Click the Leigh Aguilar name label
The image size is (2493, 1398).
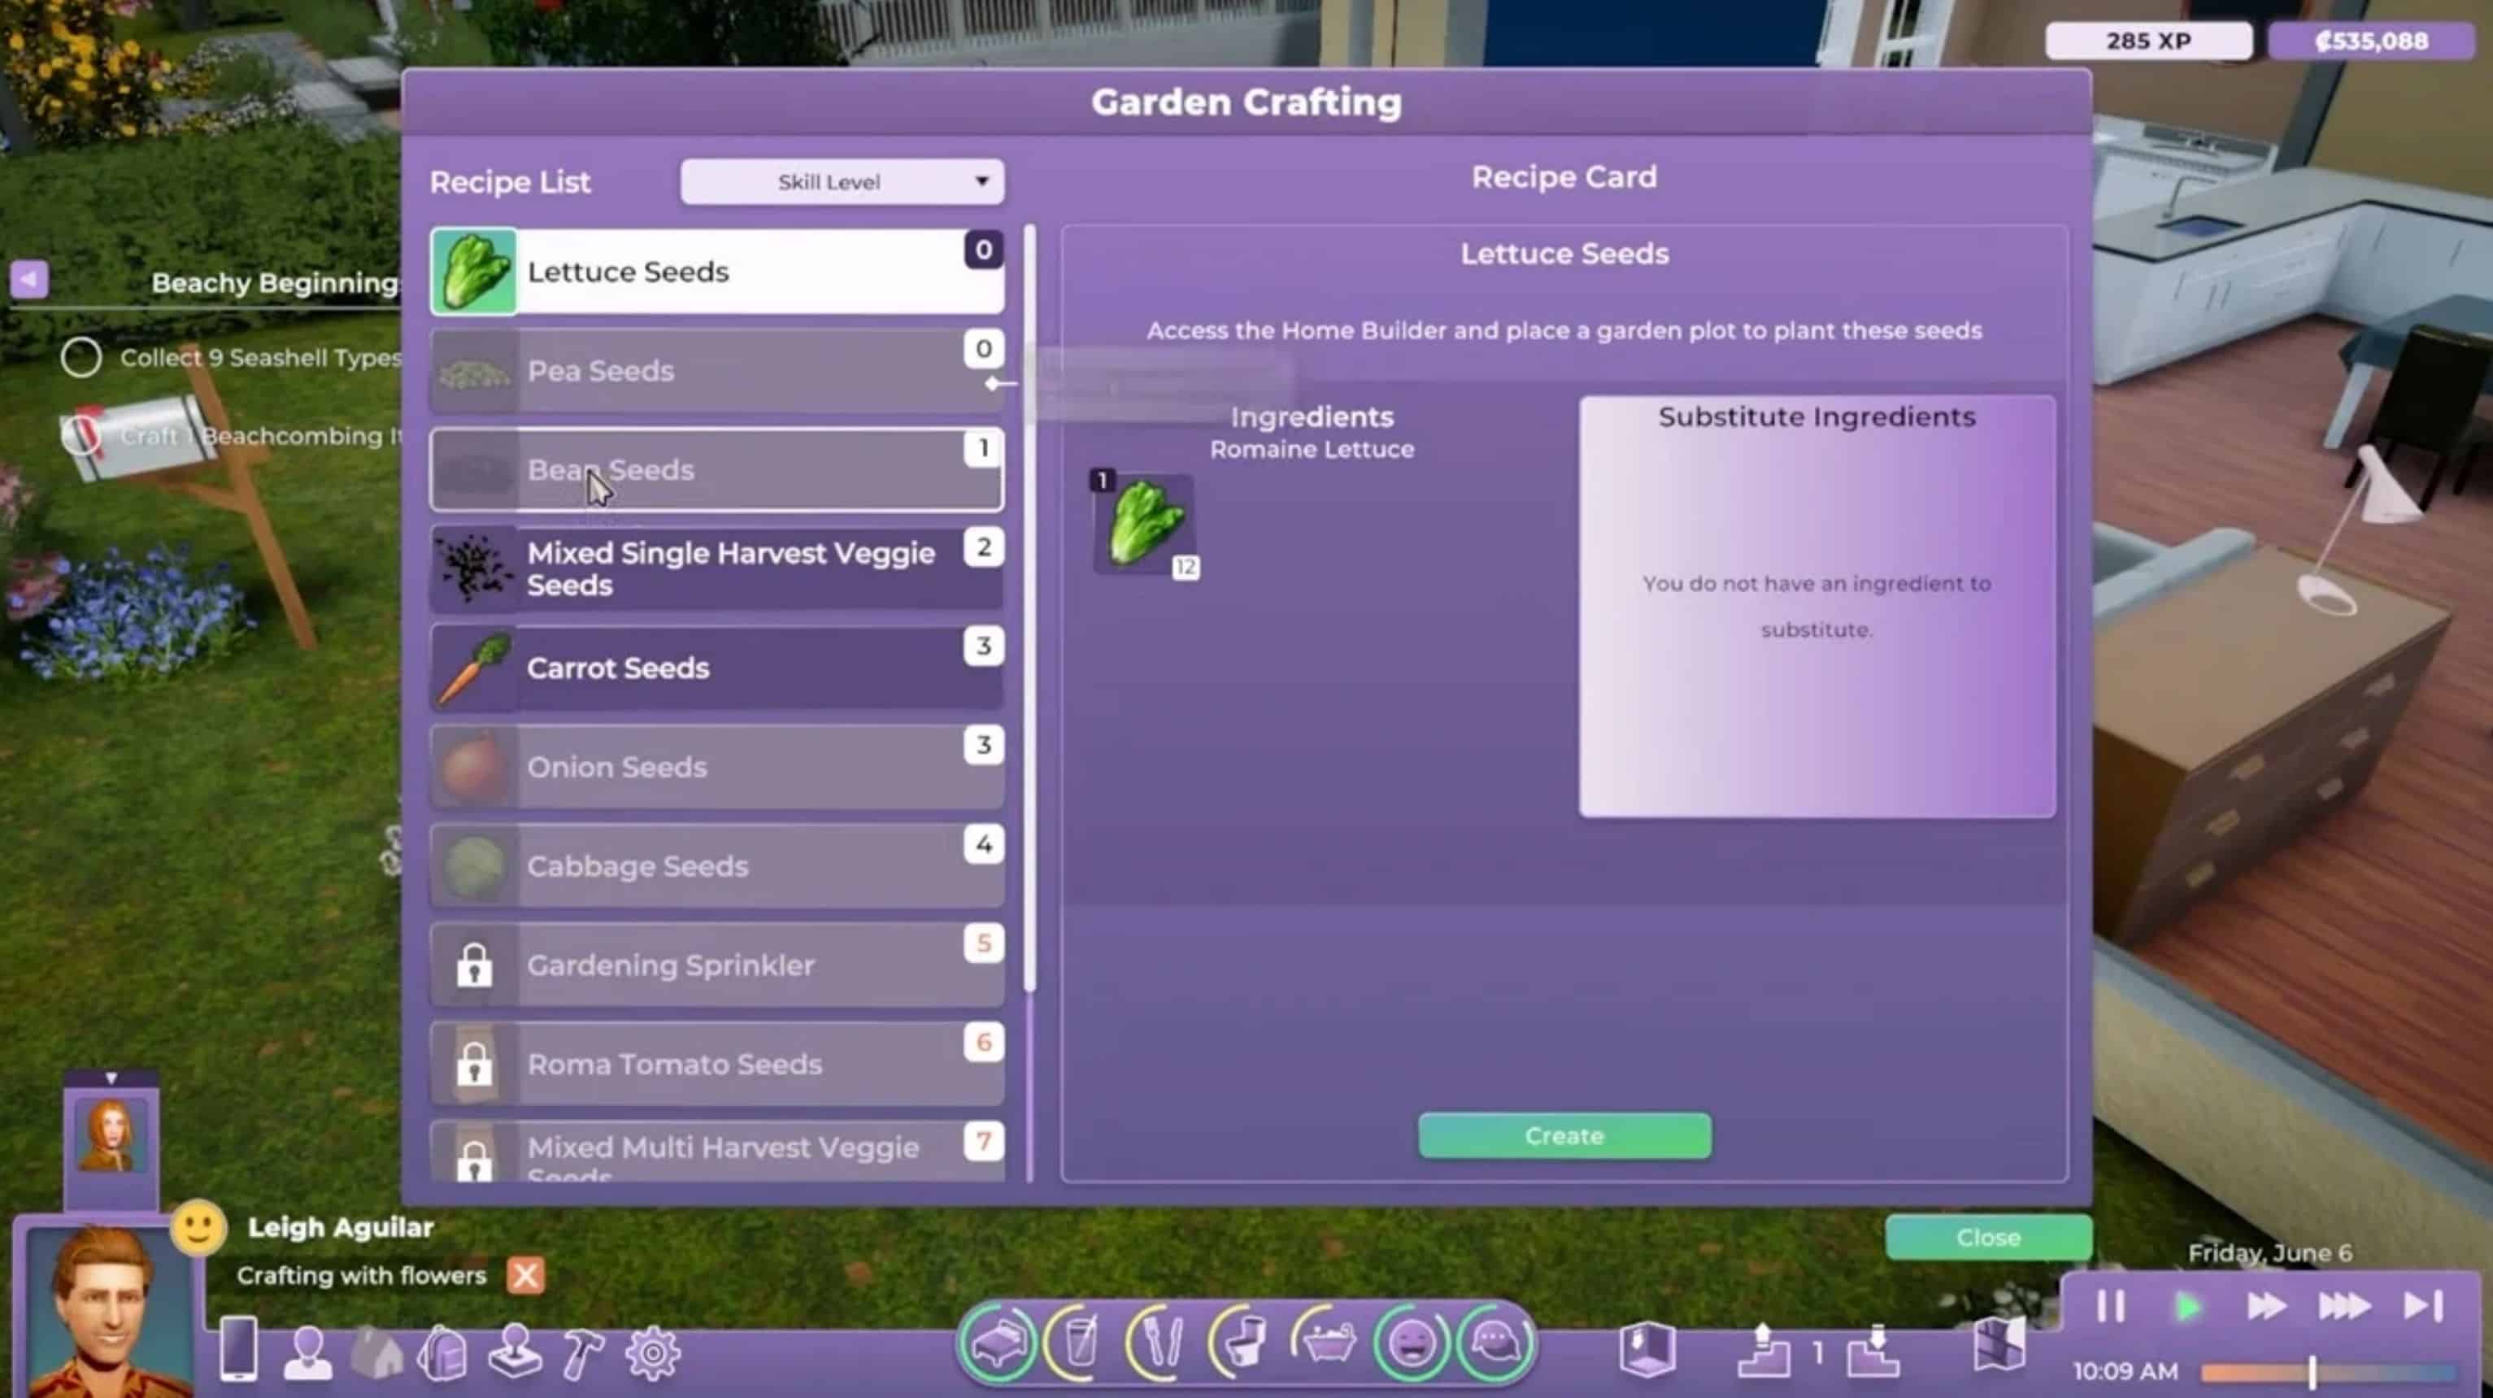pos(341,1227)
